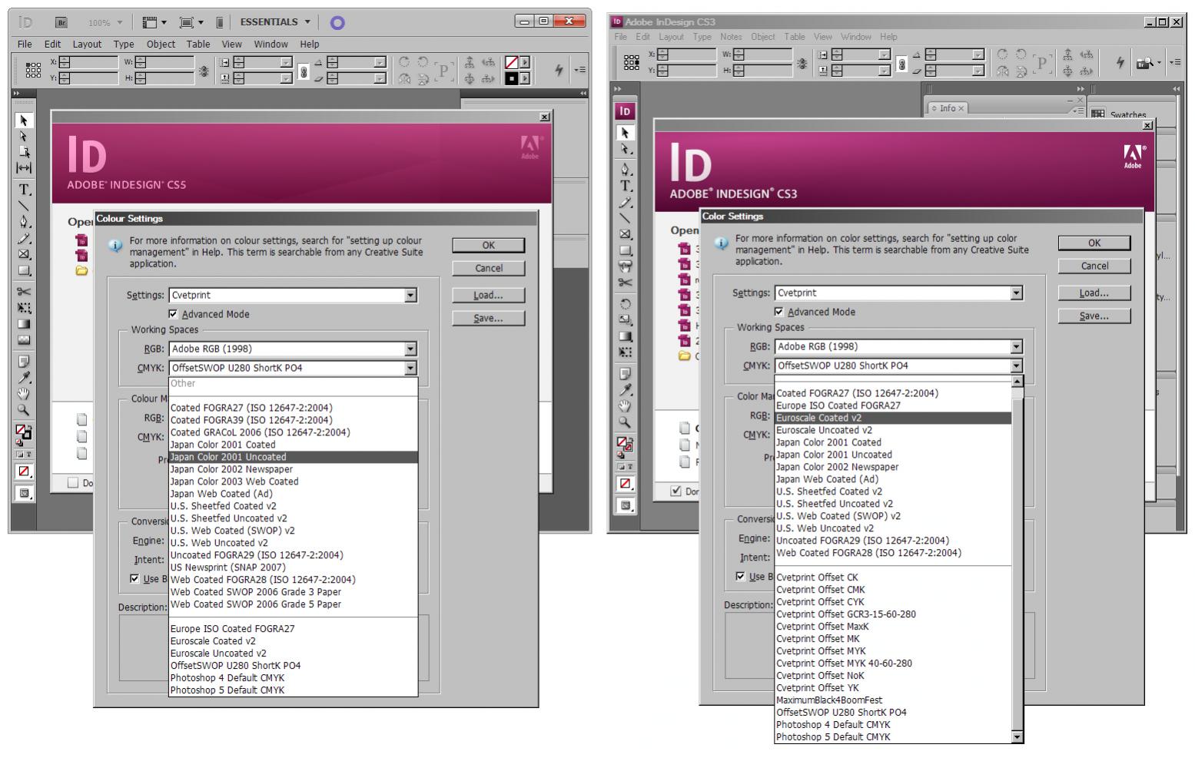This screenshot has width=1195, height=761.
Task: Click the down arrow of the CS3 CMYK list scrollbar
Action: coord(1017,737)
